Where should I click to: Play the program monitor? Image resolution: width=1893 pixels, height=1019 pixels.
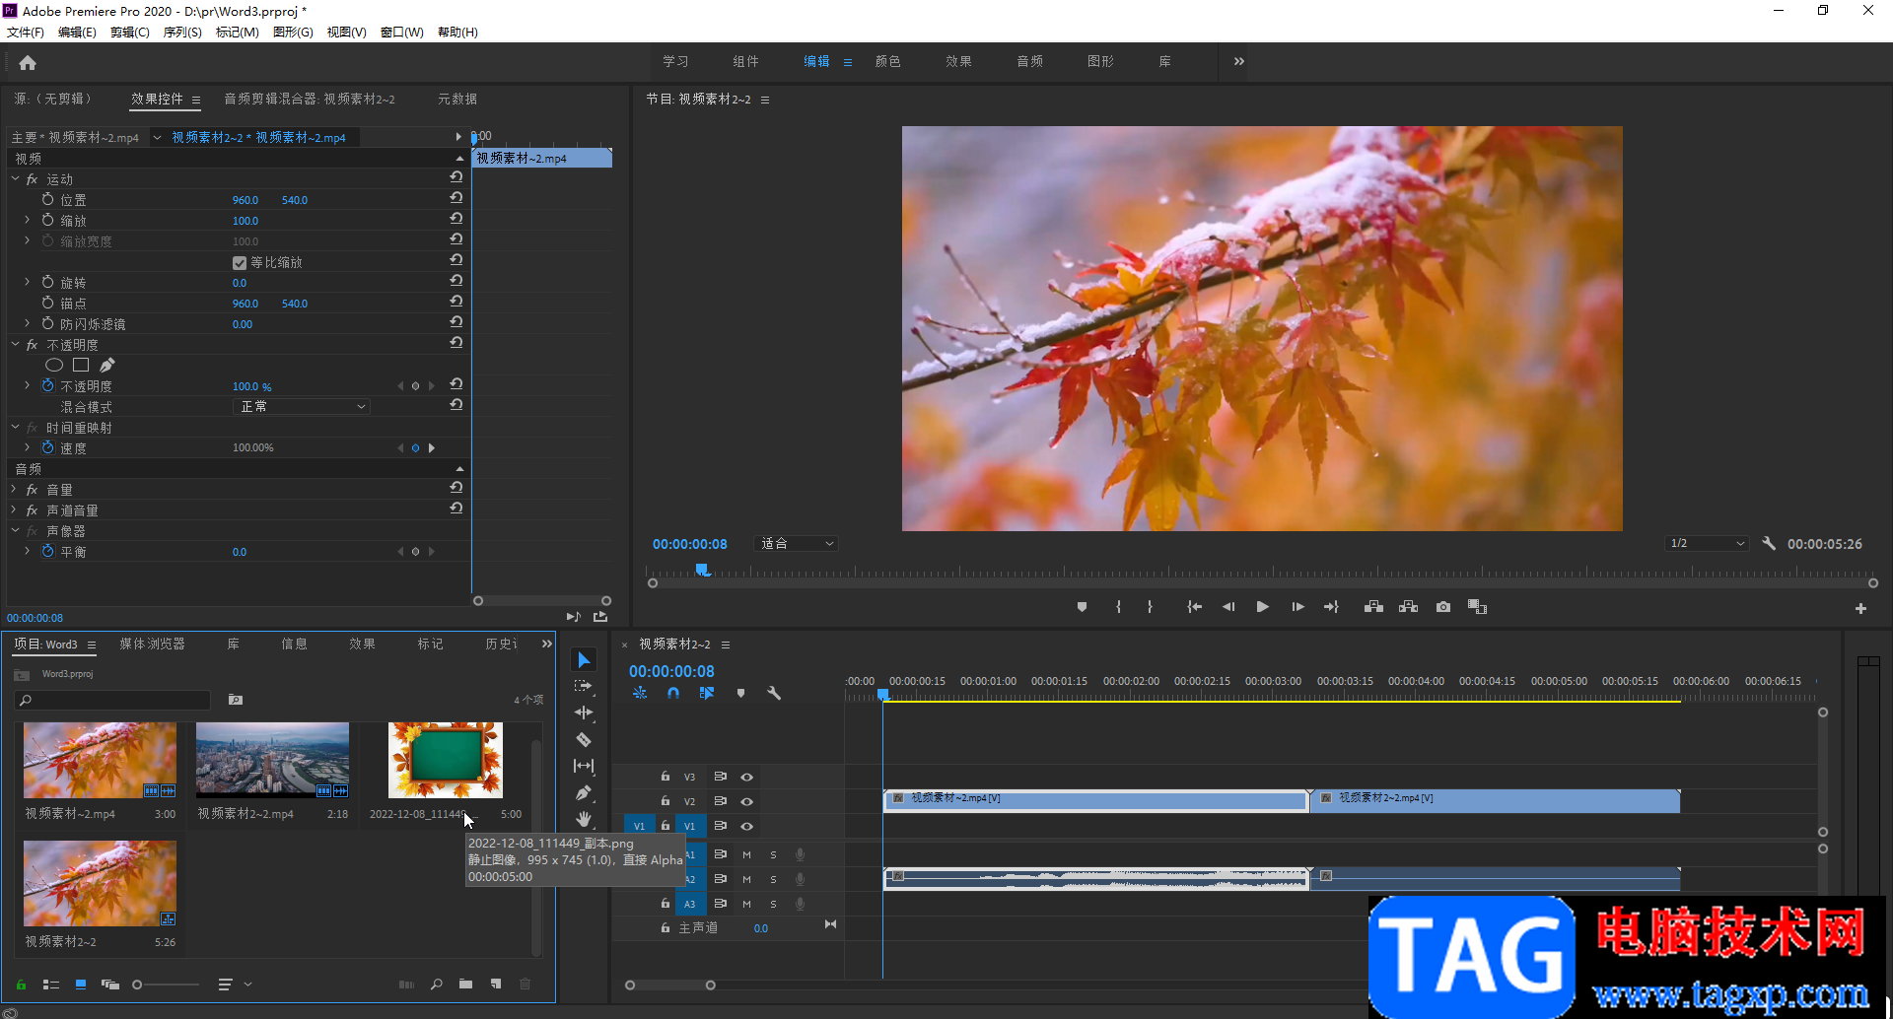click(1262, 607)
